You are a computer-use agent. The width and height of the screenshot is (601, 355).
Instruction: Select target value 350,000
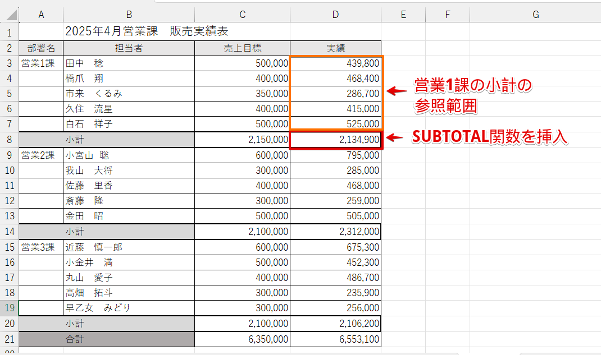coord(242,94)
